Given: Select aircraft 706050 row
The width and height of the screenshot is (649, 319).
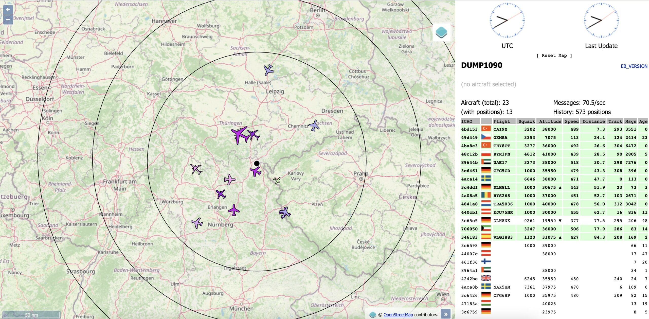Looking at the screenshot, I should [554, 229].
